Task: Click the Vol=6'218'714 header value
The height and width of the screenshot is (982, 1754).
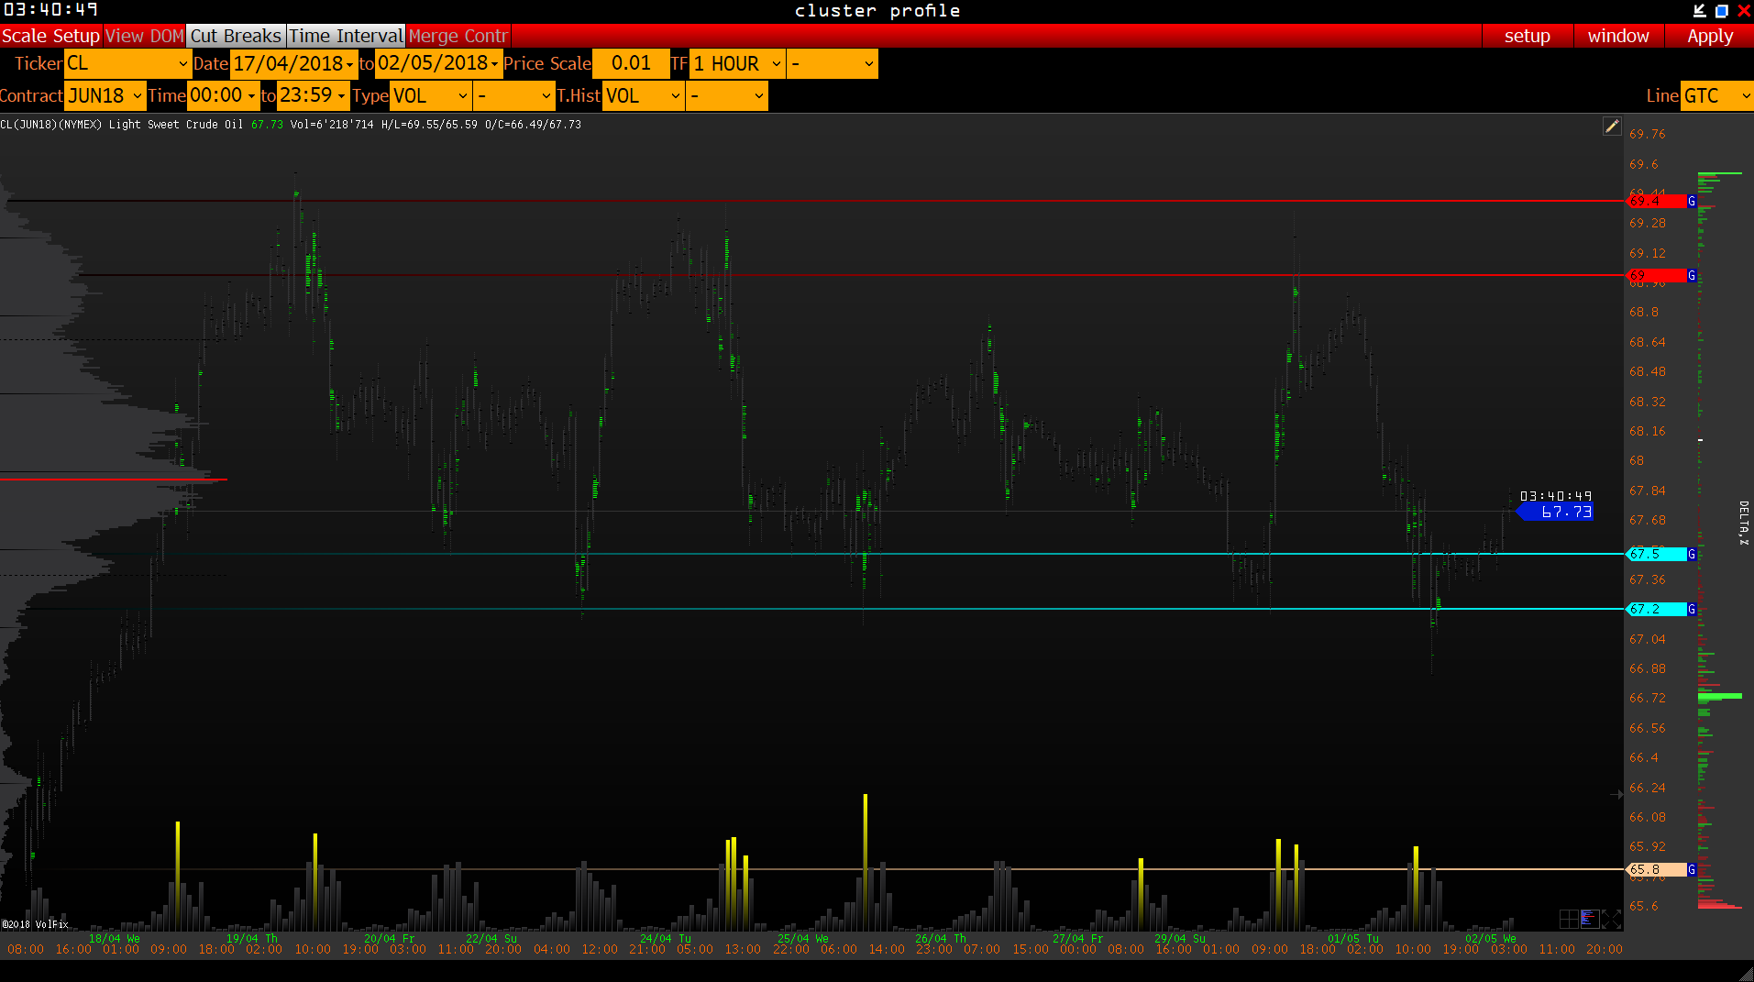Action: click(x=332, y=125)
